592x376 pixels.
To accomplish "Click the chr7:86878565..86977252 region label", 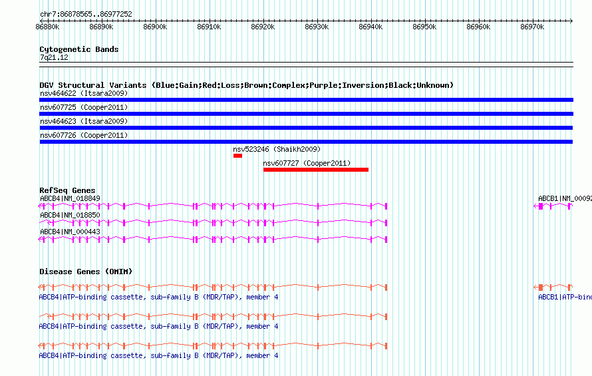I will tap(86, 14).
